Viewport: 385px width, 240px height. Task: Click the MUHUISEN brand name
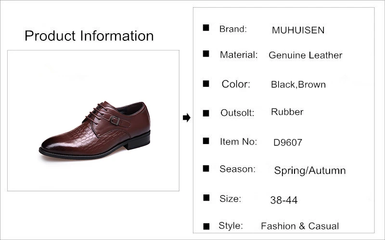(x=298, y=30)
